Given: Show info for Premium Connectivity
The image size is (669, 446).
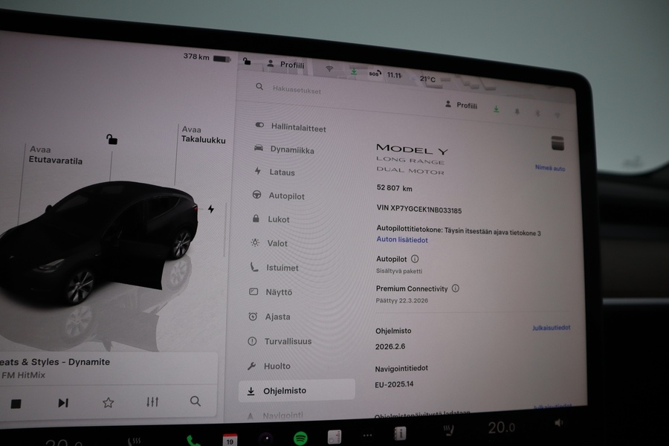Looking at the screenshot, I should [456, 288].
